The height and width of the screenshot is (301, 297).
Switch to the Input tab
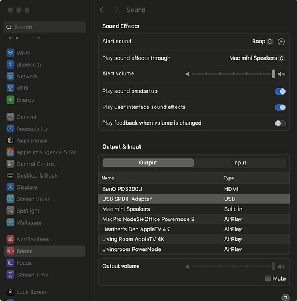point(240,163)
